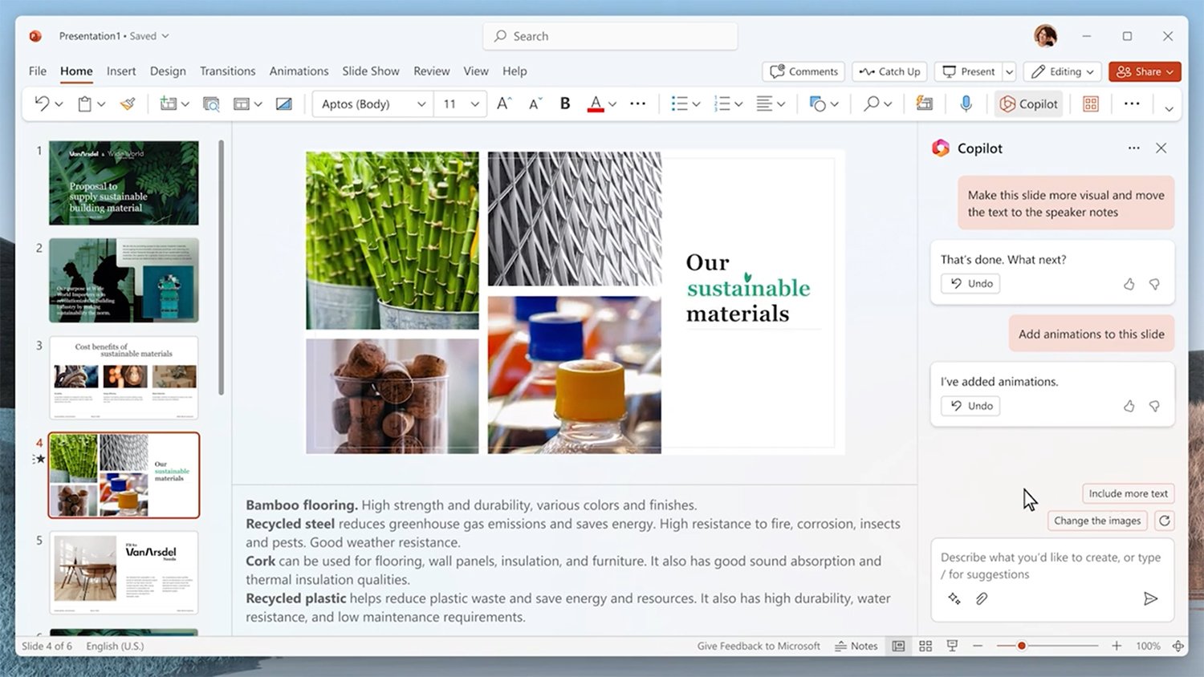Open the Present options dropdown arrow

(1009, 71)
